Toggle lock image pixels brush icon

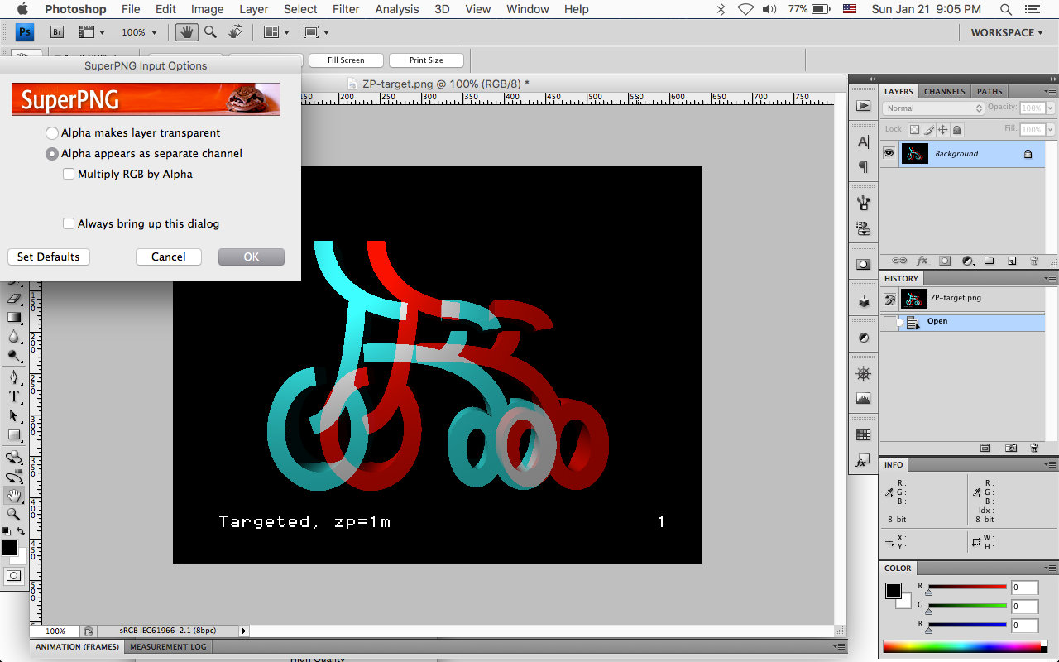pyautogui.click(x=928, y=130)
